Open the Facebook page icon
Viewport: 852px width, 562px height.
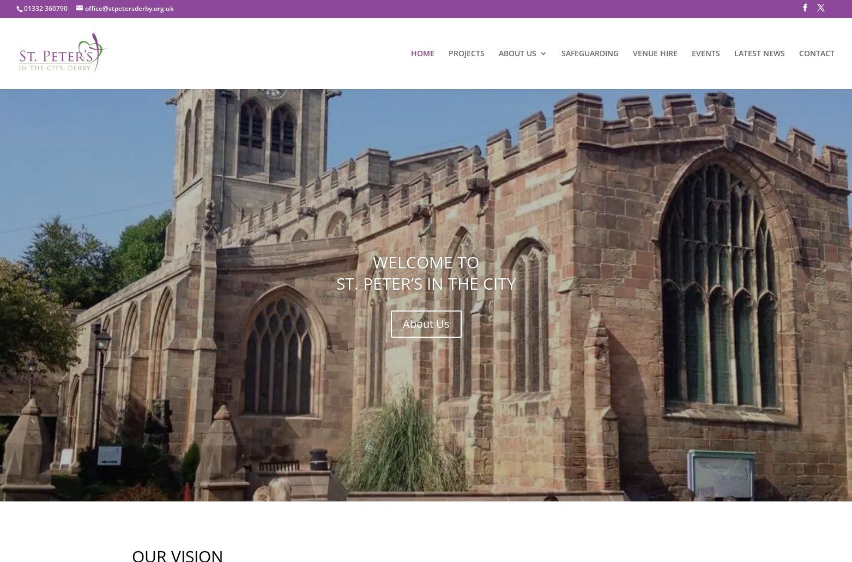pos(805,8)
